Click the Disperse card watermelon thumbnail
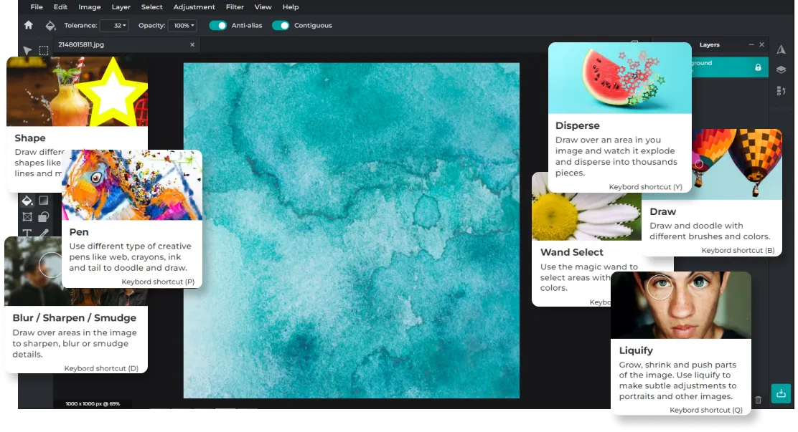 620,78
